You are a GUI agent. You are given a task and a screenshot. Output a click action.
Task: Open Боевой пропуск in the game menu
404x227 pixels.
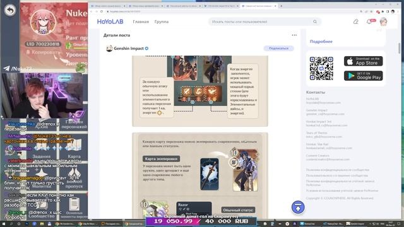tap(74, 178)
